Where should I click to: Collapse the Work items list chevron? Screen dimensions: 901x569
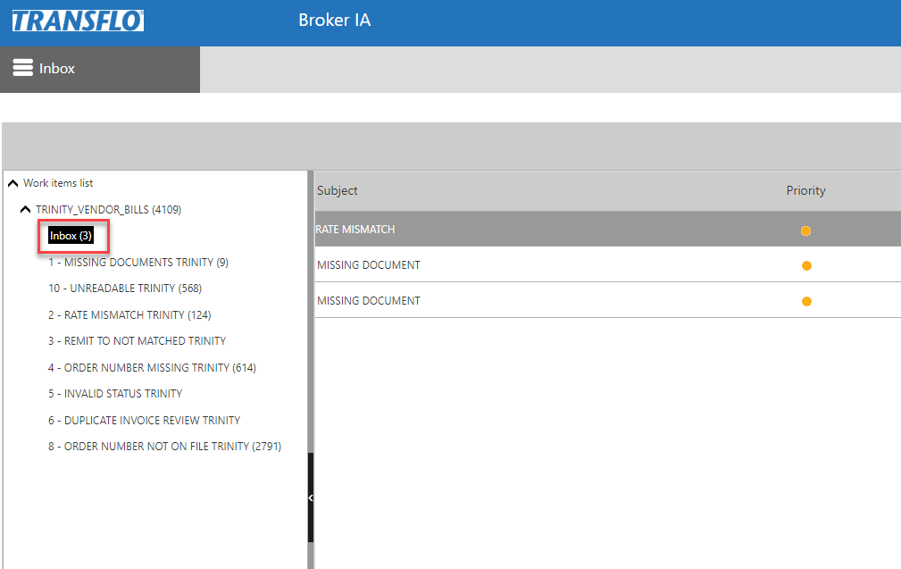click(x=13, y=183)
